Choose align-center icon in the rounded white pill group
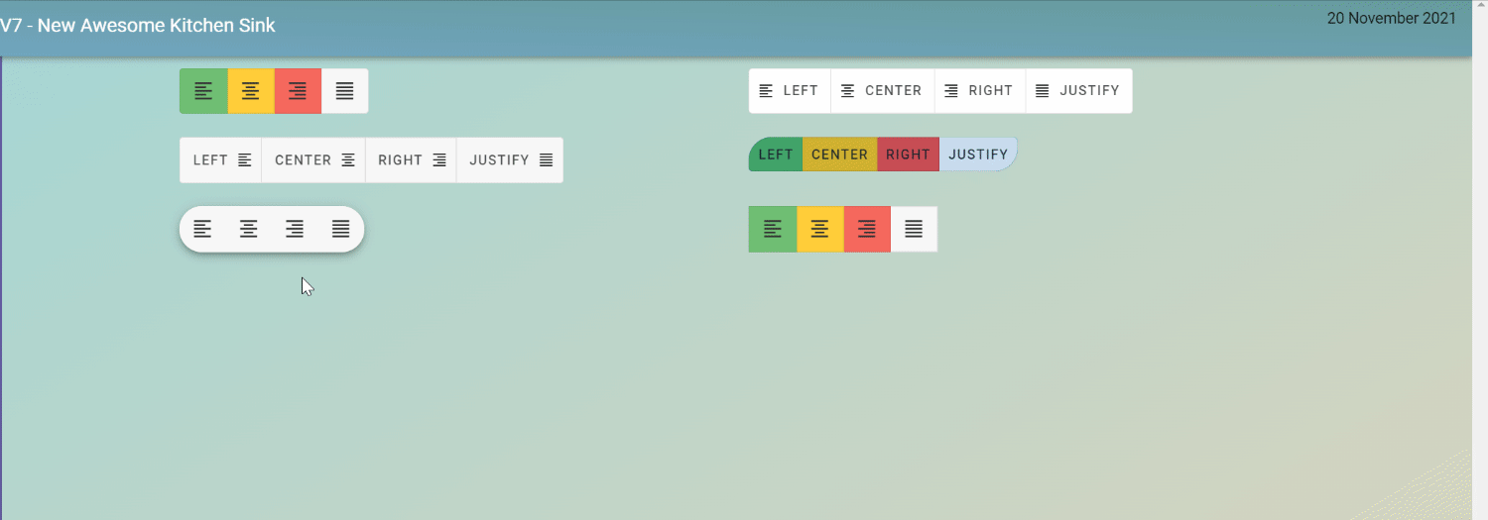The height and width of the screenshot is (520, 1488). [x=249, y=230]
